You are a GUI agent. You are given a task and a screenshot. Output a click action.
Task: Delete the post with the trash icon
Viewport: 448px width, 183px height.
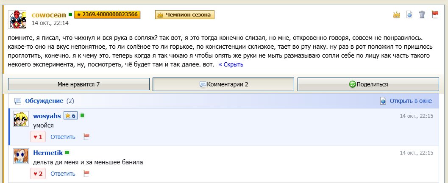point(422,14)
